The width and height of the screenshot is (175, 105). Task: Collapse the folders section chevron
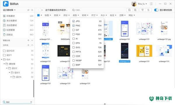pos(32,45)
